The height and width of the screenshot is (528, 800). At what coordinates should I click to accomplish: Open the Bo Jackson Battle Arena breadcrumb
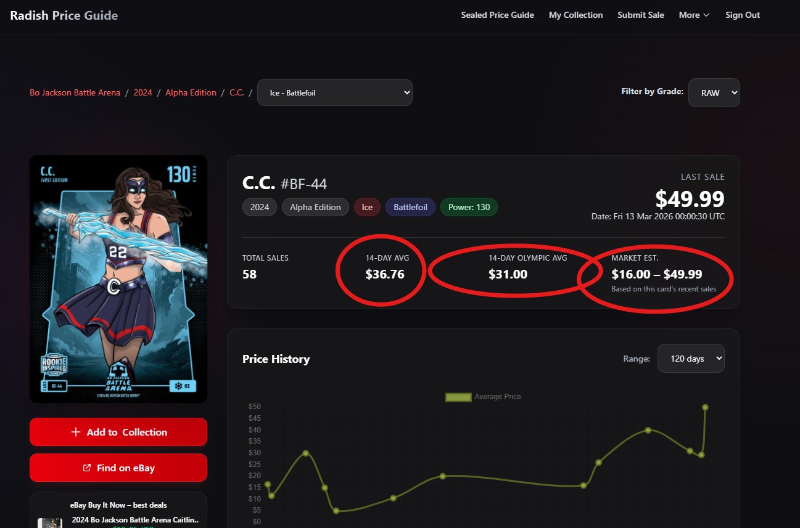[75, 92]
